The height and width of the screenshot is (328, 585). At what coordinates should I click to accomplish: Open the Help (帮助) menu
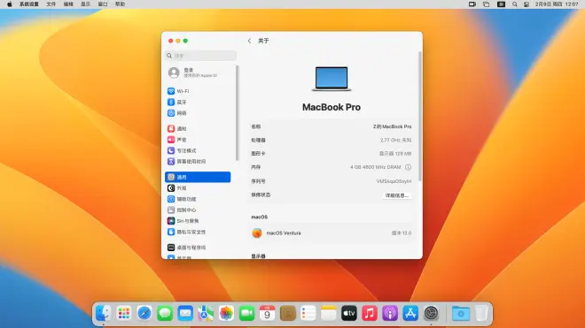pos(120,4)
